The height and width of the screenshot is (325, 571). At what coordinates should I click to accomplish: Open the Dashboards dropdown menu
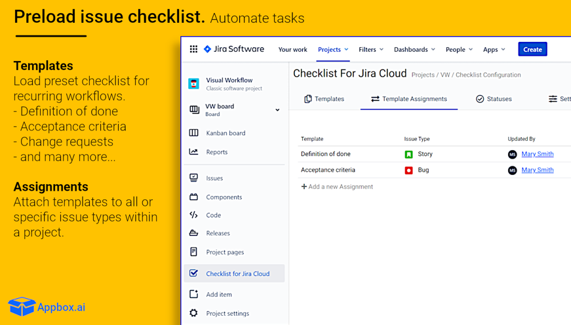click(414, 50)
